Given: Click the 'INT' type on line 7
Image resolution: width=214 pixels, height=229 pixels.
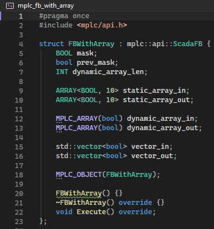Looking at the screenshot, I should click(x=62, y=72).
